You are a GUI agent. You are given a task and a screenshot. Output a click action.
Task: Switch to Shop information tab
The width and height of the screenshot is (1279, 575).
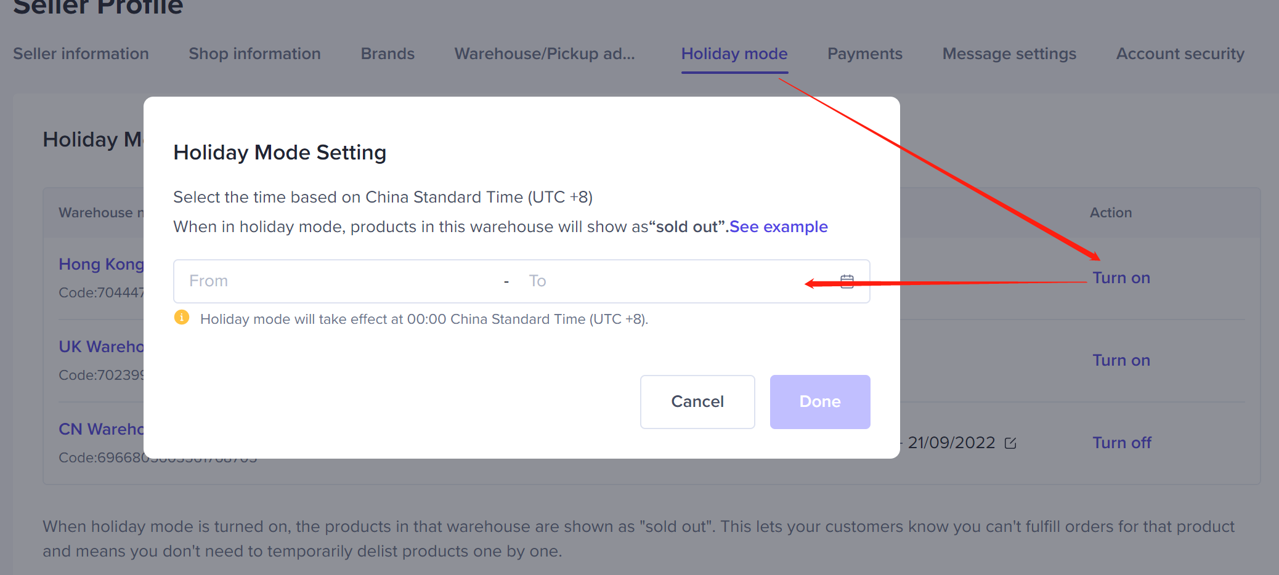(254, 54)
